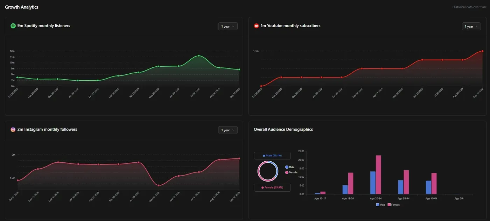Click the '2m Instagram monthly followers' title
Viewport: 490px width, 221px height.
[x=47, y=130]
